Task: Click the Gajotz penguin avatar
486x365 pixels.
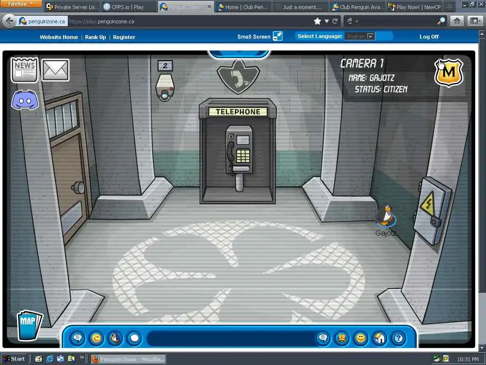Action: coord(386,216)
